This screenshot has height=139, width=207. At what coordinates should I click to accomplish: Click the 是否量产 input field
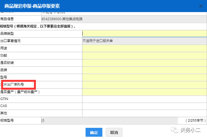point(144,92)
